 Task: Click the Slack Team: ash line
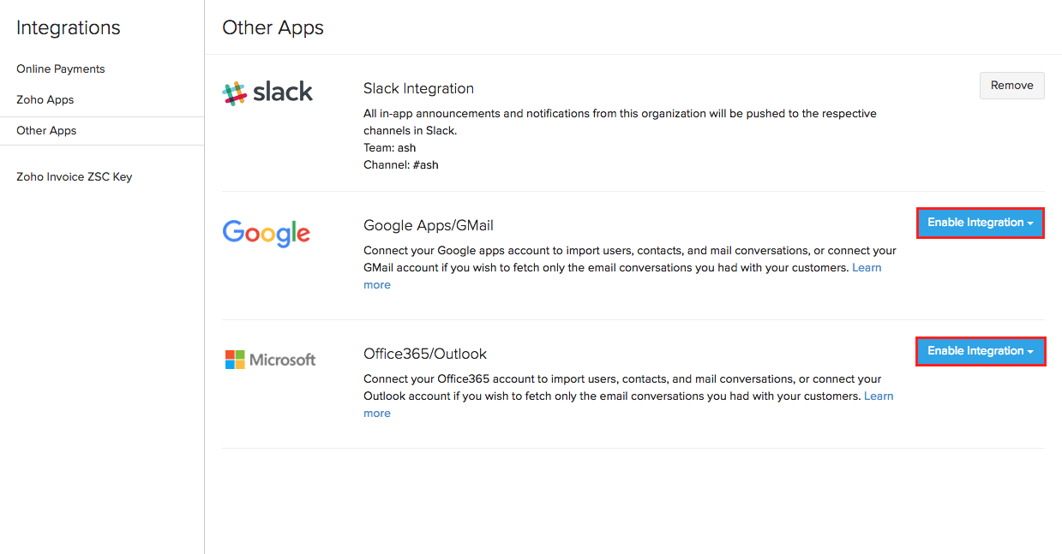click(390, 147)
